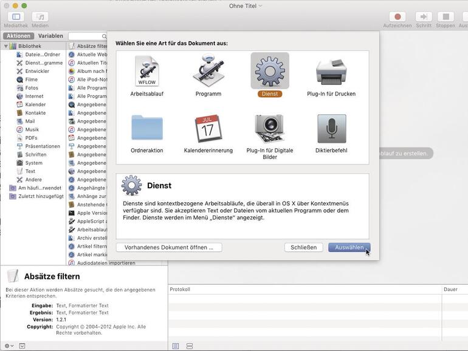Switch to the Variablen tab
Viewport: 468px width, 351px height.
coord(50,36)
